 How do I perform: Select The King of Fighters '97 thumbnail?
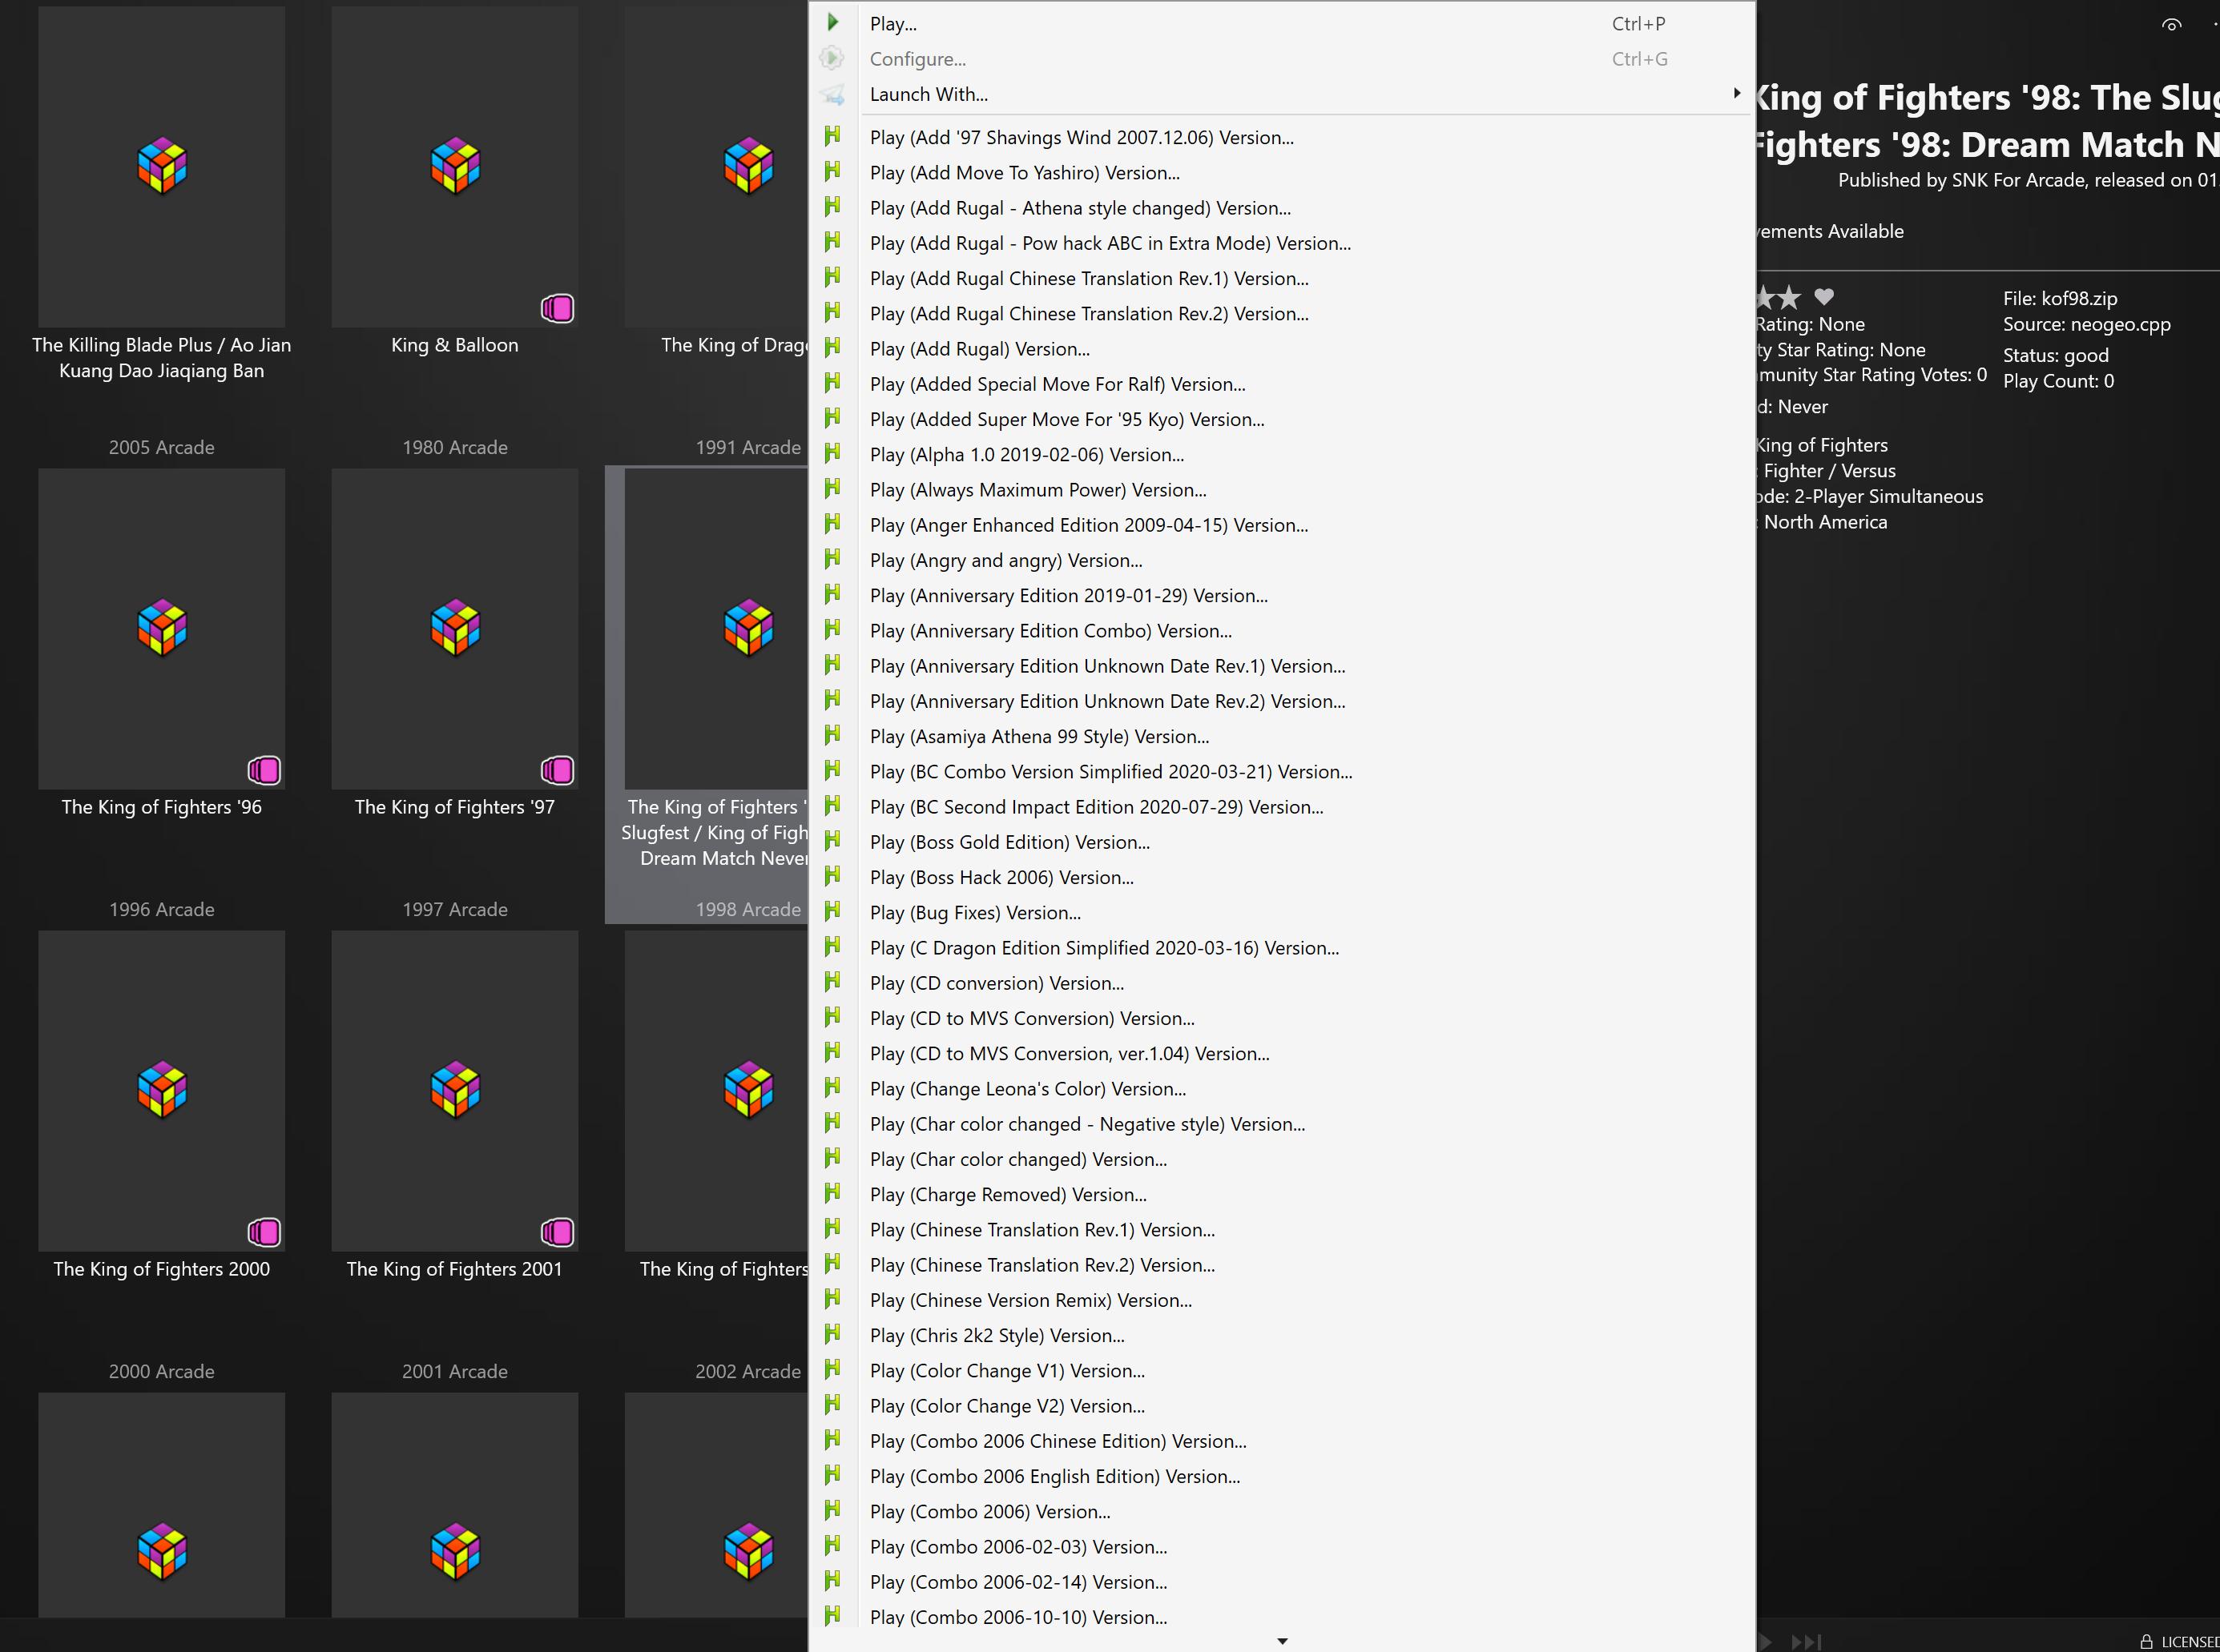[455, 629]
